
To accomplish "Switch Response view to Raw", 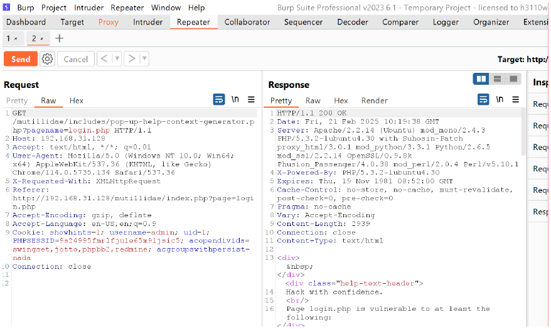I will [313, 101].
